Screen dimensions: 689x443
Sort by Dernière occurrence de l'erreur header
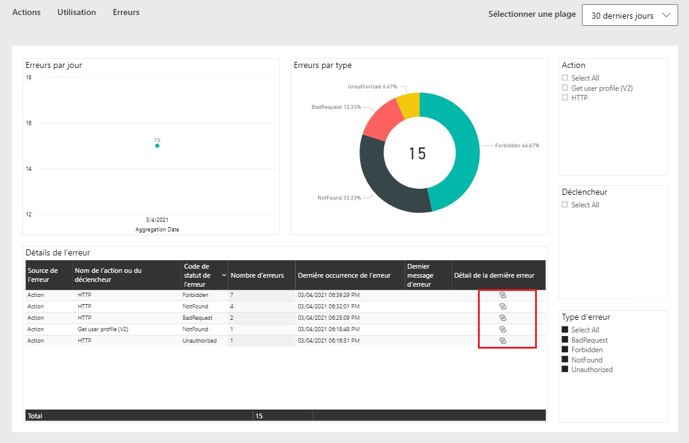[x=344, y=275]
